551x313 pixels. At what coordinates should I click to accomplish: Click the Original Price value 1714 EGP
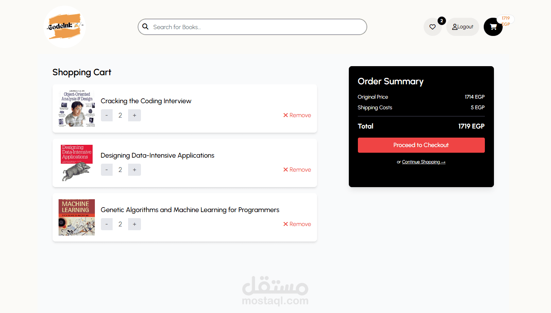[x=475, y=97]
